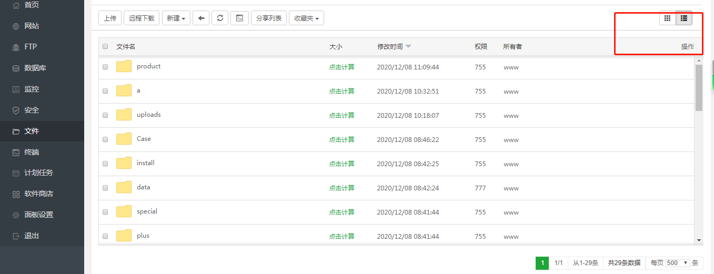
Task: Switch to grid icon view
Action: point(668,18)
